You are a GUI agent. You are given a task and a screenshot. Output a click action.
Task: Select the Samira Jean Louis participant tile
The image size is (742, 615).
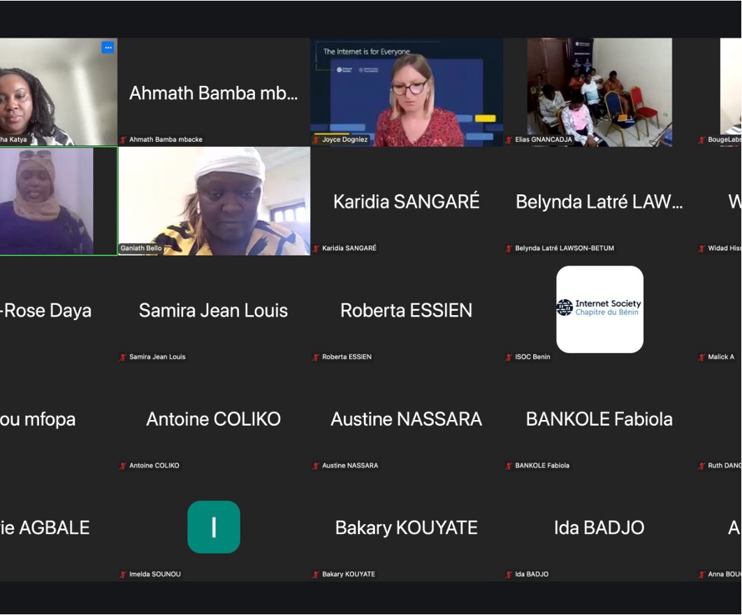pos(214,310)
